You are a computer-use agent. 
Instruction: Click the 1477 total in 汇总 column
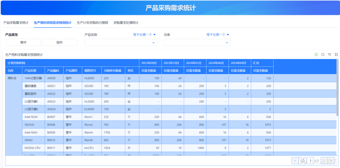[x=262, y=148]
